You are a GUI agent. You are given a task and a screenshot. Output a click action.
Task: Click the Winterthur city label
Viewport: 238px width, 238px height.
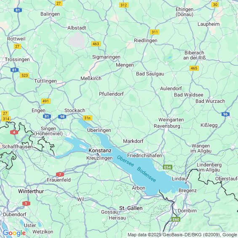tap(31, 191)
